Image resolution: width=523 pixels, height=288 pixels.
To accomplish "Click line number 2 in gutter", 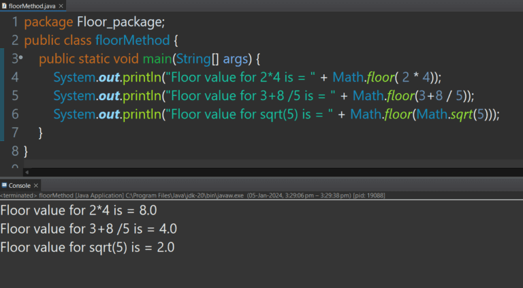I will click(x=16, y=40).
